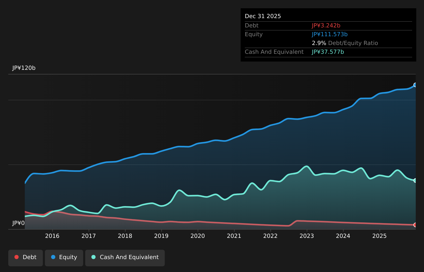Image resolution: width=424 pixels, height=272 pixels.
Task: Toggle the Cash And Equivalent series visibility
Action: [125, 258]
